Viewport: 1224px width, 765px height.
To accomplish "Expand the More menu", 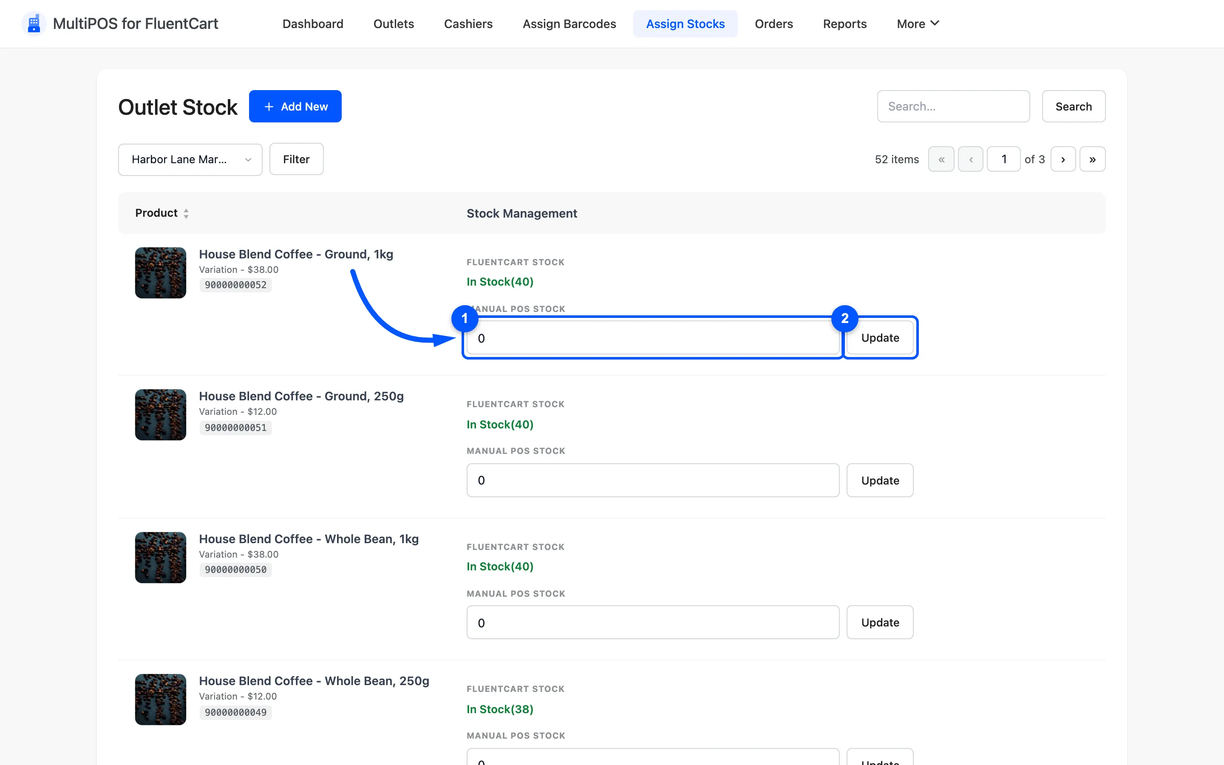I will (918, 24).
